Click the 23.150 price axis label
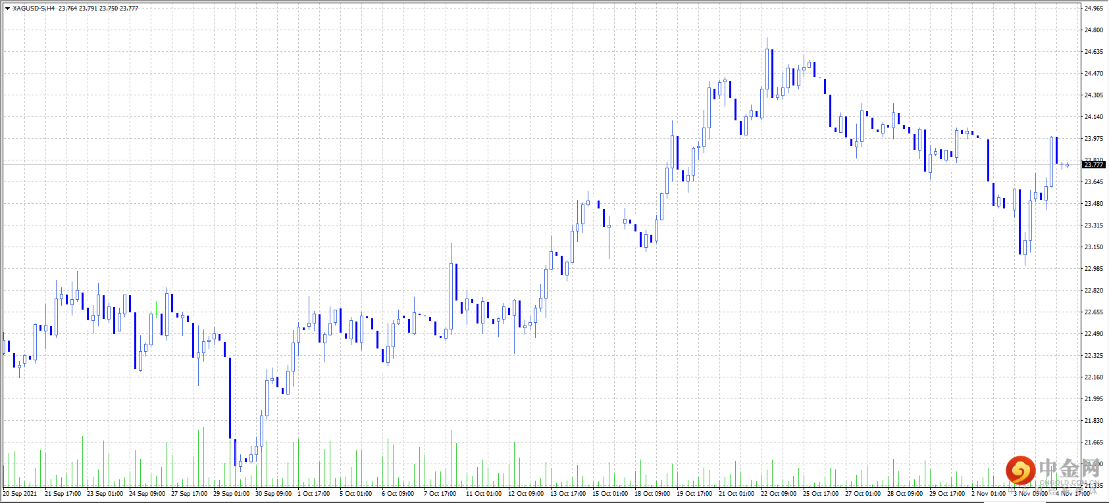This screenshot has height=503, width=1109. 1094,247
